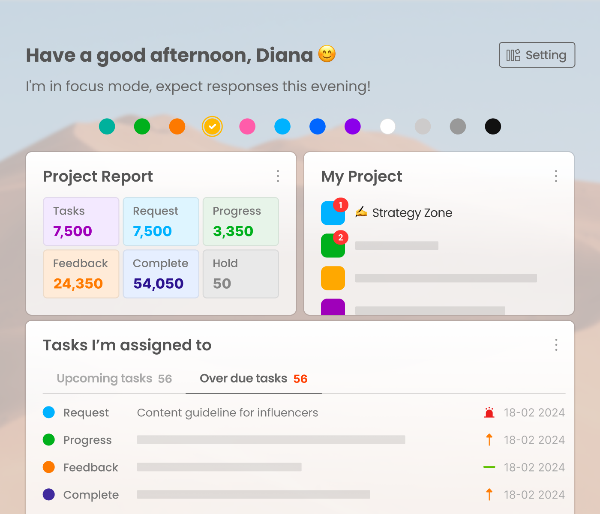Pick the black theme color dot

point(493,126)
